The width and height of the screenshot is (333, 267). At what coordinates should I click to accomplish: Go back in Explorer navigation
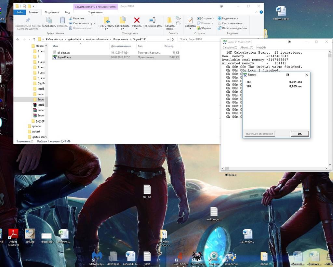coord(18,39)
